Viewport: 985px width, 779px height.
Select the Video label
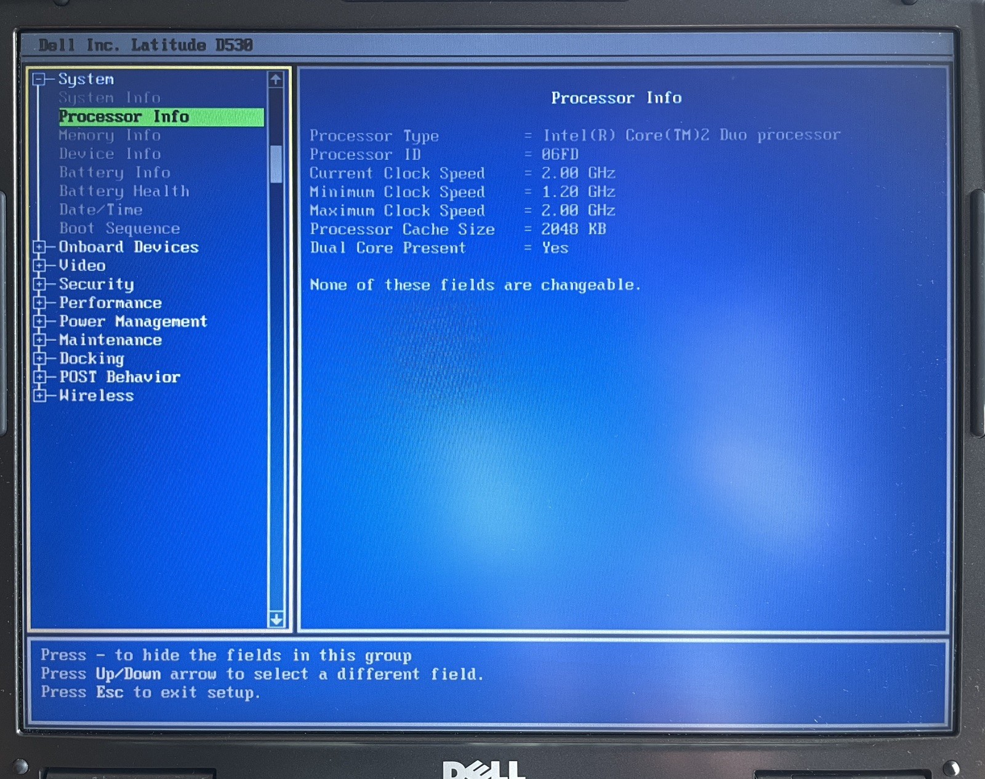tap(82, 266)
